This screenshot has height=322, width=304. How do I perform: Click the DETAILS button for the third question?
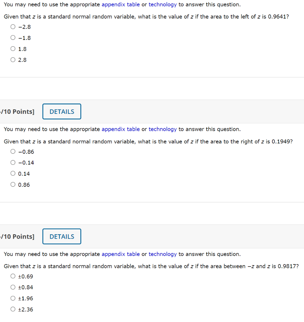coord(61,236)
